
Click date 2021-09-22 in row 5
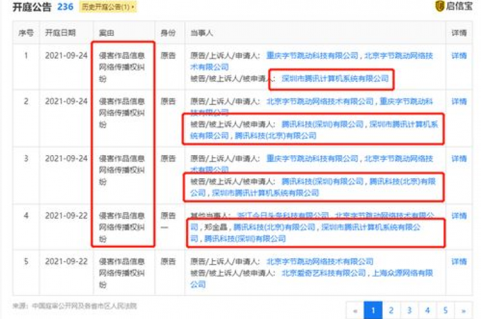66,261
